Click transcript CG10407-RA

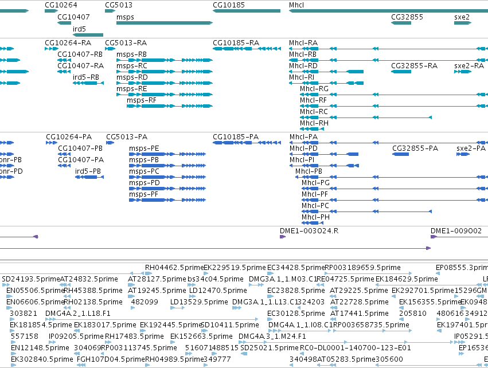64,72
